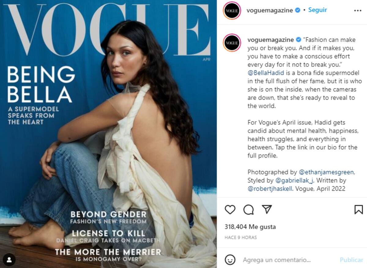Click Vogue avatar beside the caption
The height and width of the screenshot is (268, 367).
click(x=232, y=42)
